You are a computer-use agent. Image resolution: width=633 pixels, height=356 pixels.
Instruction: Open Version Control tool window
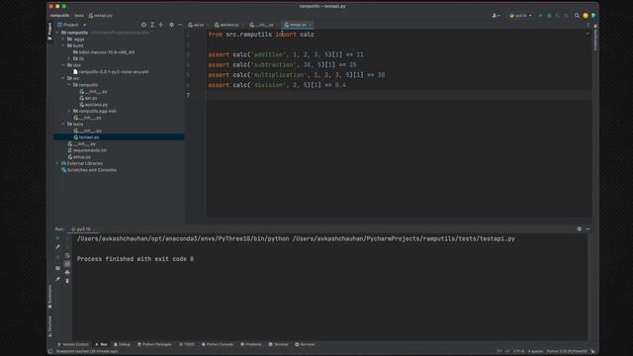tap(73, 344)
